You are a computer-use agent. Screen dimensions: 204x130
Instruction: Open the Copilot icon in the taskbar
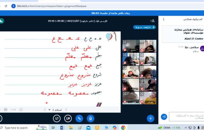[x=115, y=128]
